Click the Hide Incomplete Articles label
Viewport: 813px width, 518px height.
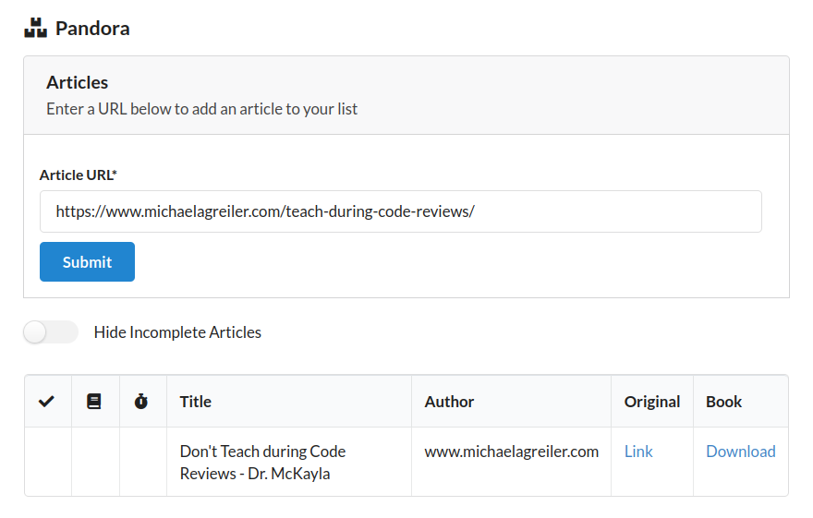pos(177,332)
